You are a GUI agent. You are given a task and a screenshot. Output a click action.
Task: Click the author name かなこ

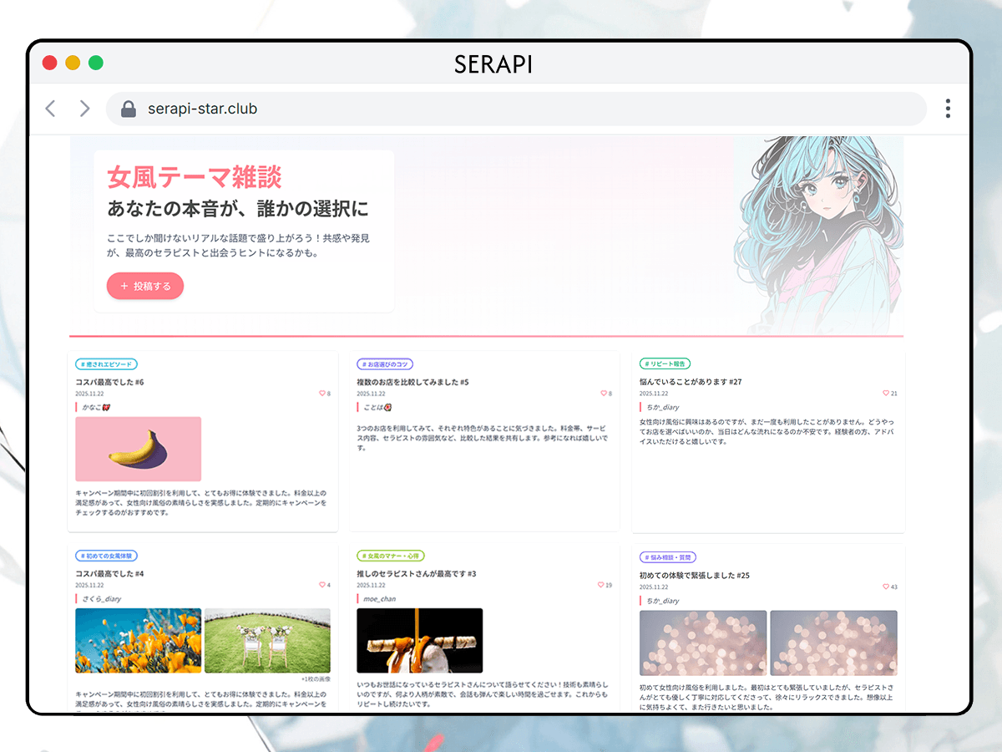(x=92, y=407)
